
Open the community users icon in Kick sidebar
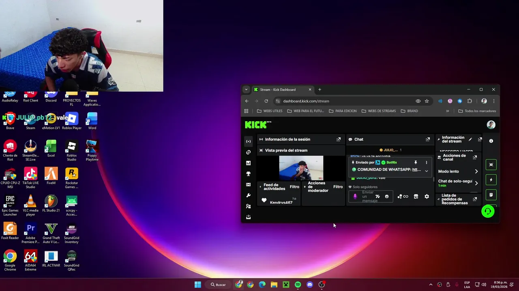[249, 206]
